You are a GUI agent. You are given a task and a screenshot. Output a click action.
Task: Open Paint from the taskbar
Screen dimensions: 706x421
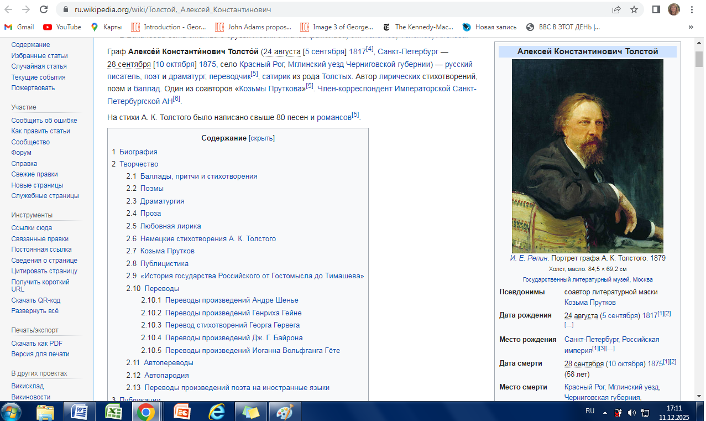[285, 412]
